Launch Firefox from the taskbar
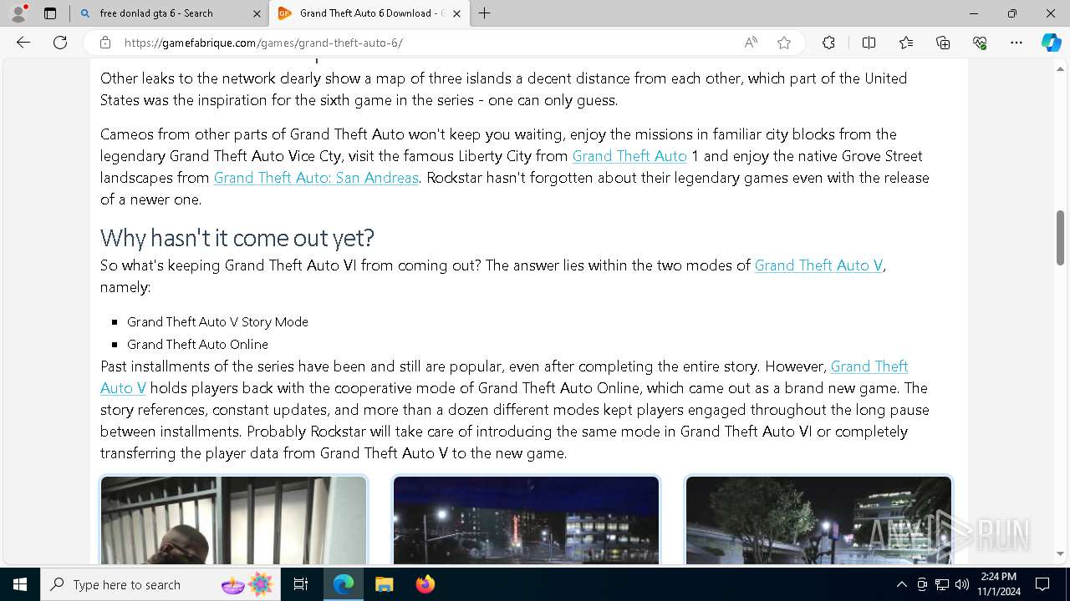 (x=425, y=584)
